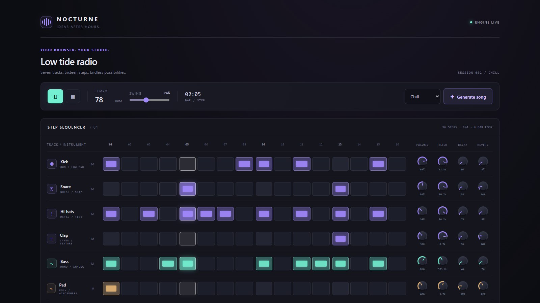
Task: Click the Pad reverb knob
Action: tap(483, 286)
